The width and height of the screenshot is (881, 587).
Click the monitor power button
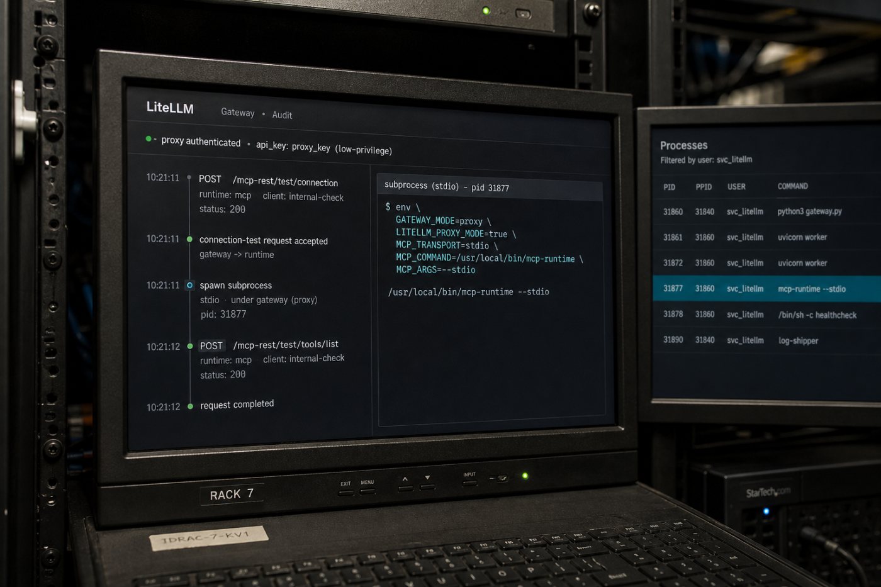pos(502,479)
